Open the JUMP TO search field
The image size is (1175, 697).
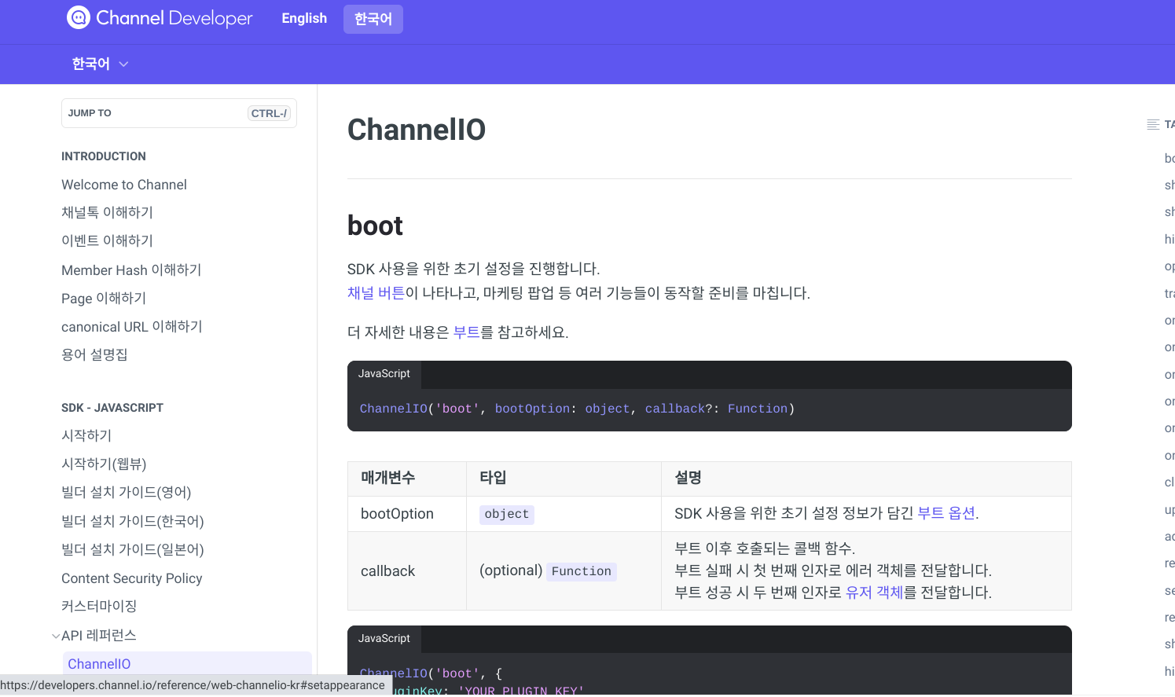179,113
